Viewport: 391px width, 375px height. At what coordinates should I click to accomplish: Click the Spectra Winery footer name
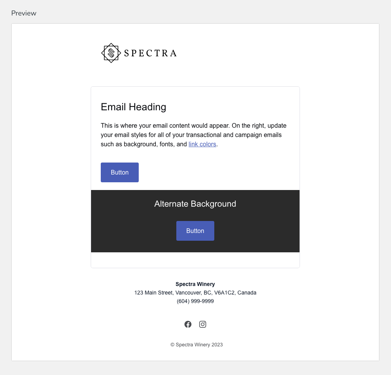pyautogui.click(x=195, y=284)
